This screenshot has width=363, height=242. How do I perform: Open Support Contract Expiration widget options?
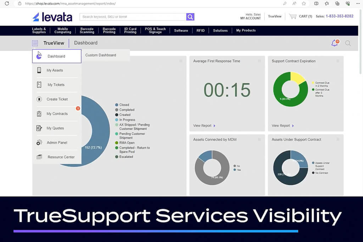click(337, 61)
